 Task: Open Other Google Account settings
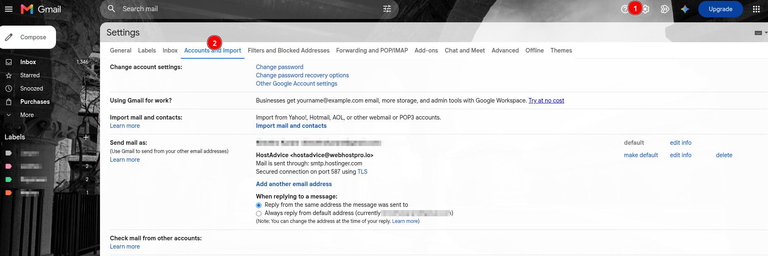[297, 84]
